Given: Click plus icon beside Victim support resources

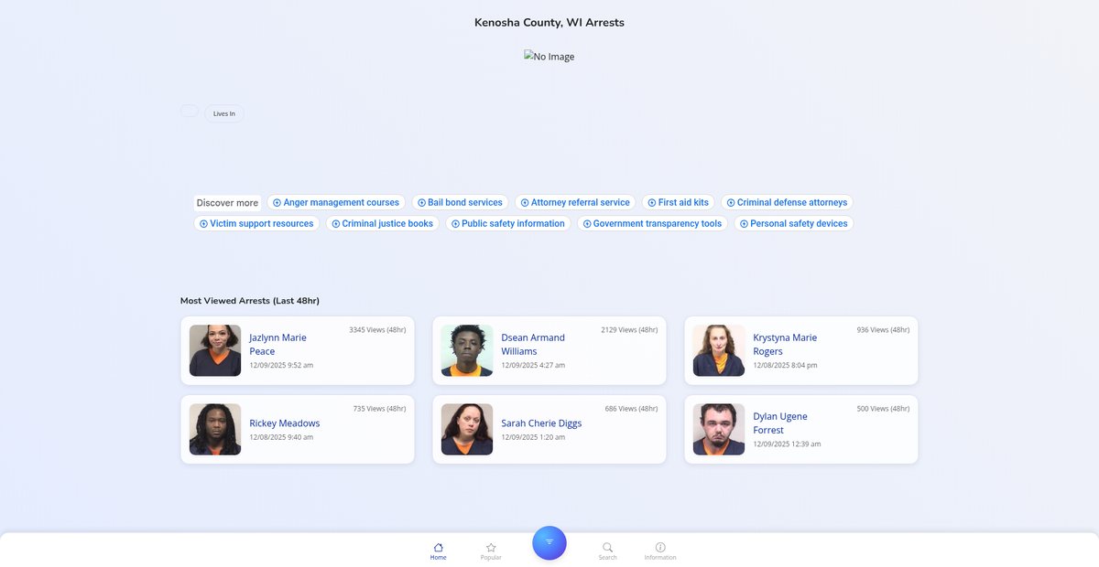Looking at the screenshot, I should click(x=203, y=224).
